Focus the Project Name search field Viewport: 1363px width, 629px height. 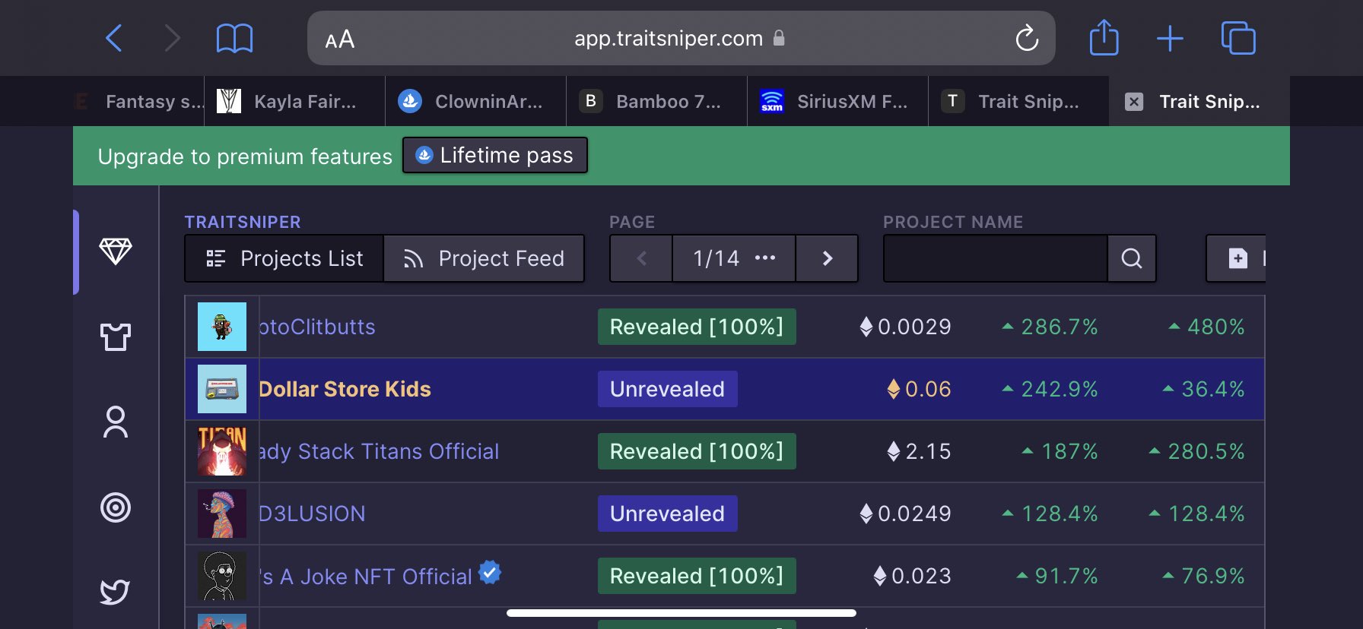click(x=995, y=258)
